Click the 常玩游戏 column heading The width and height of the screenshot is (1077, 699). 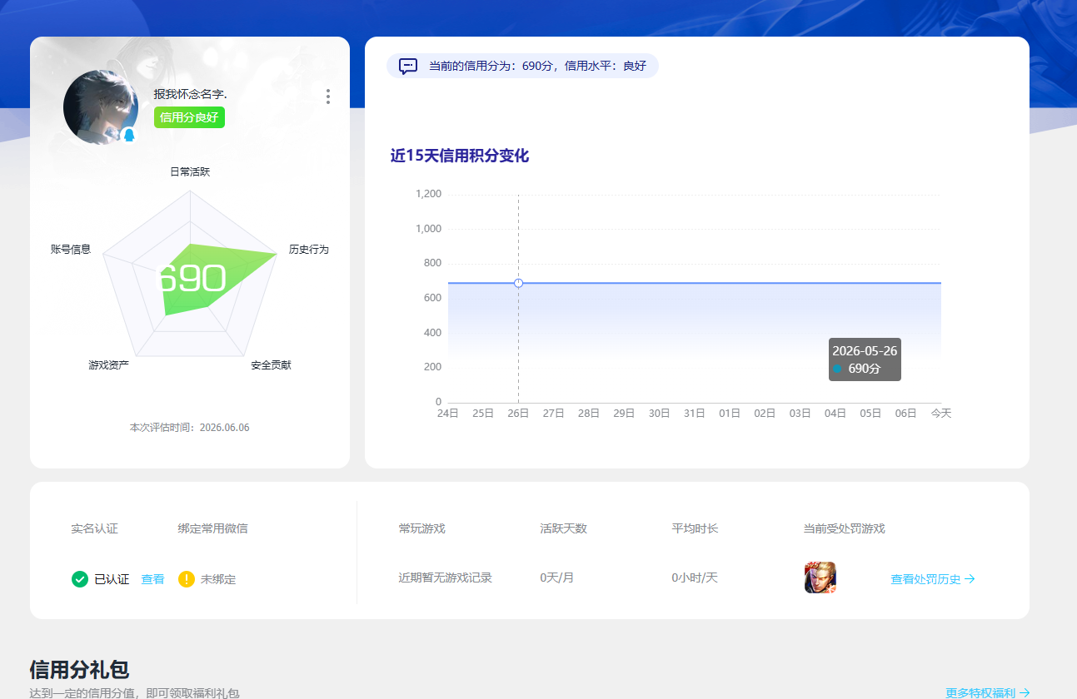click(422, 528)
